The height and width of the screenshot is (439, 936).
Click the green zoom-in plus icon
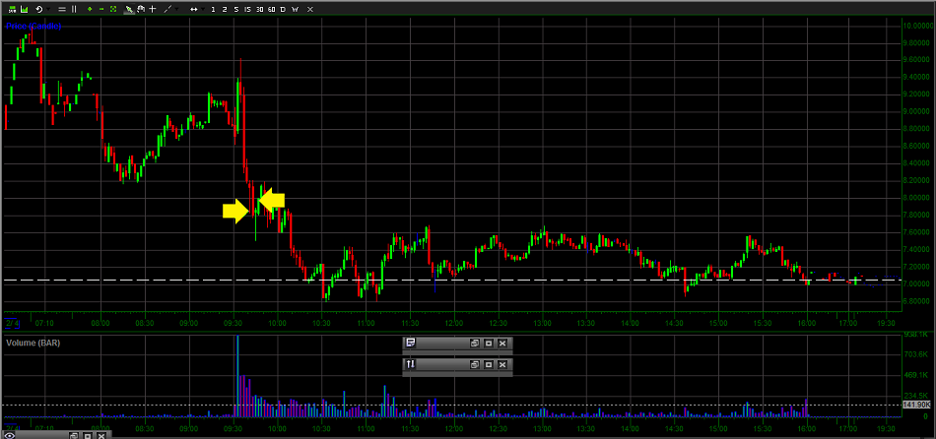pos(90,9)
